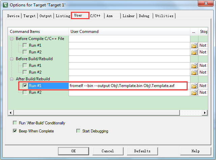Browse file for Before Compile Run #1

click(x=194, y=45)
